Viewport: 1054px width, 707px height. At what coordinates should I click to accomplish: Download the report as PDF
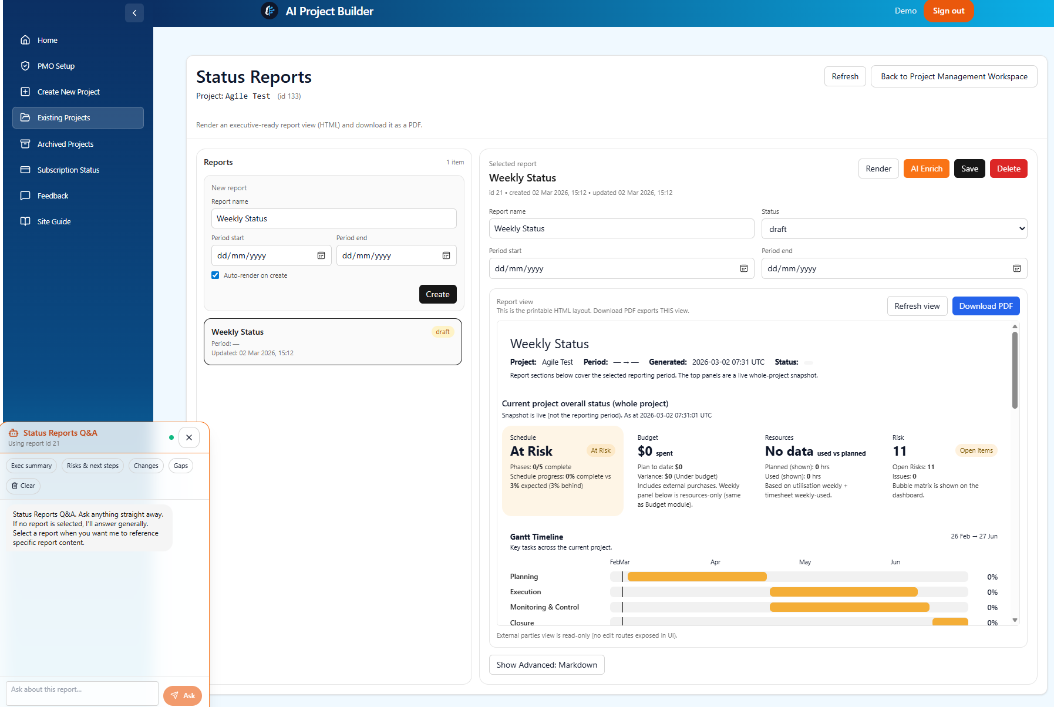pyautogui.click(x=986, y=306)
